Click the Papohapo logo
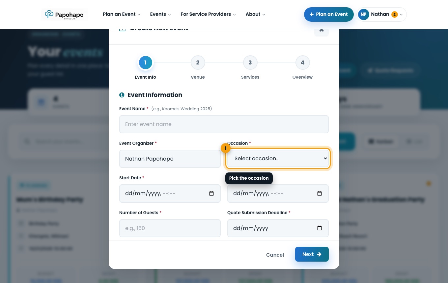448x283 pixels. (64, 14)
